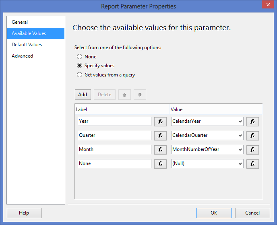Switch to the General page
The height and width of the screenshot is (225, 277).
[20, 22]
